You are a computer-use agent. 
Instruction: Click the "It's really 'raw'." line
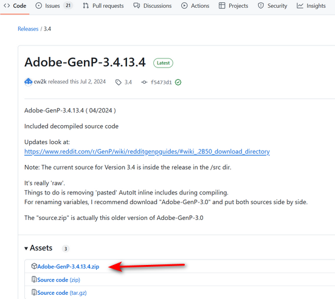44,184
